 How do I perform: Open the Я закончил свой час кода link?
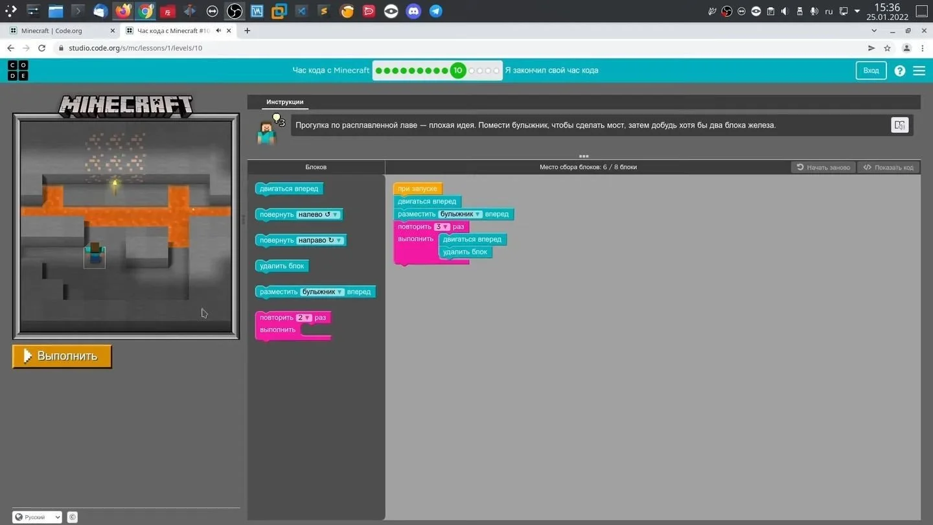click(x=551, y=71)
